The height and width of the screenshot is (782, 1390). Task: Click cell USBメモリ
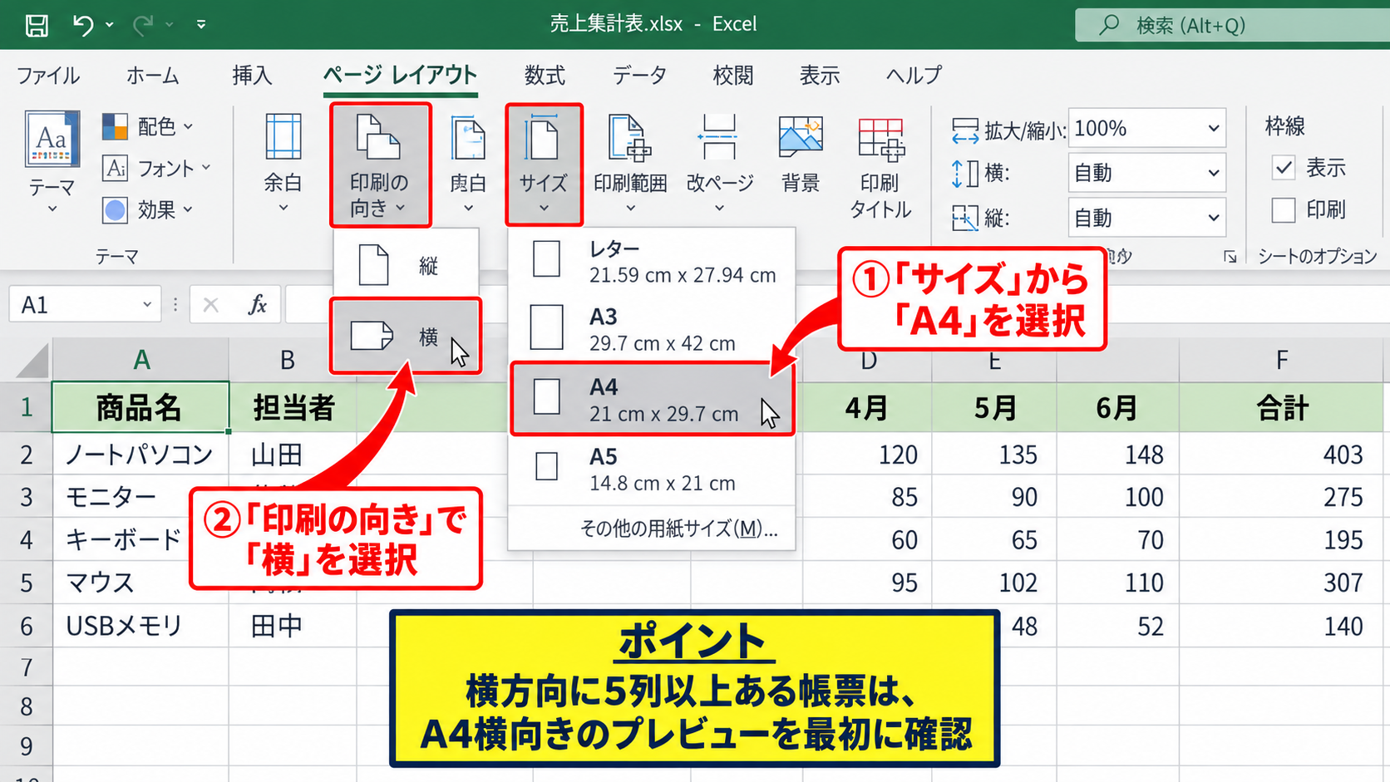pos(140,626)
